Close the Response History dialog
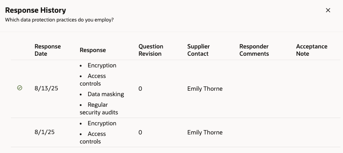The height and width of the screenshot is (153, 343). coord(328,10)
